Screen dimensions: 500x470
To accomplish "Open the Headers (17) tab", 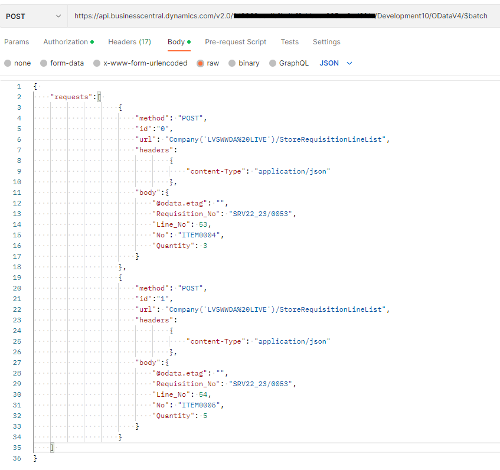I will click(129, 42).
